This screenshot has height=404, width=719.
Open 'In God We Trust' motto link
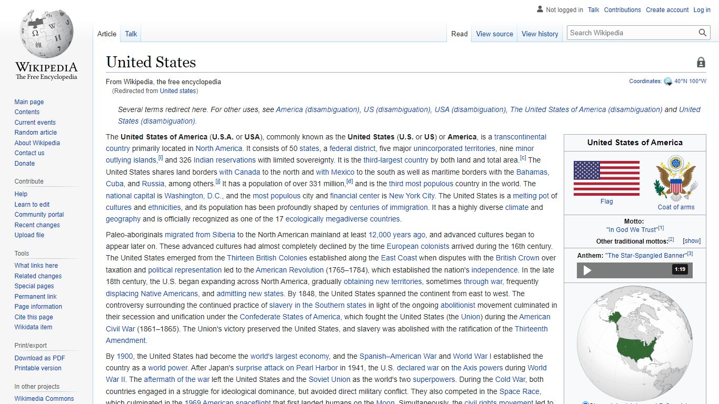point(632,230)
